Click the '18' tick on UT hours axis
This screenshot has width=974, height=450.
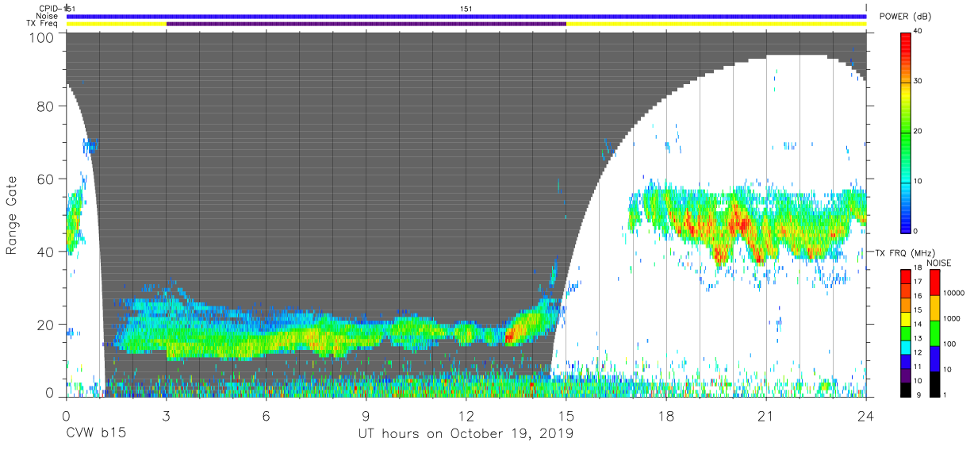666,415
